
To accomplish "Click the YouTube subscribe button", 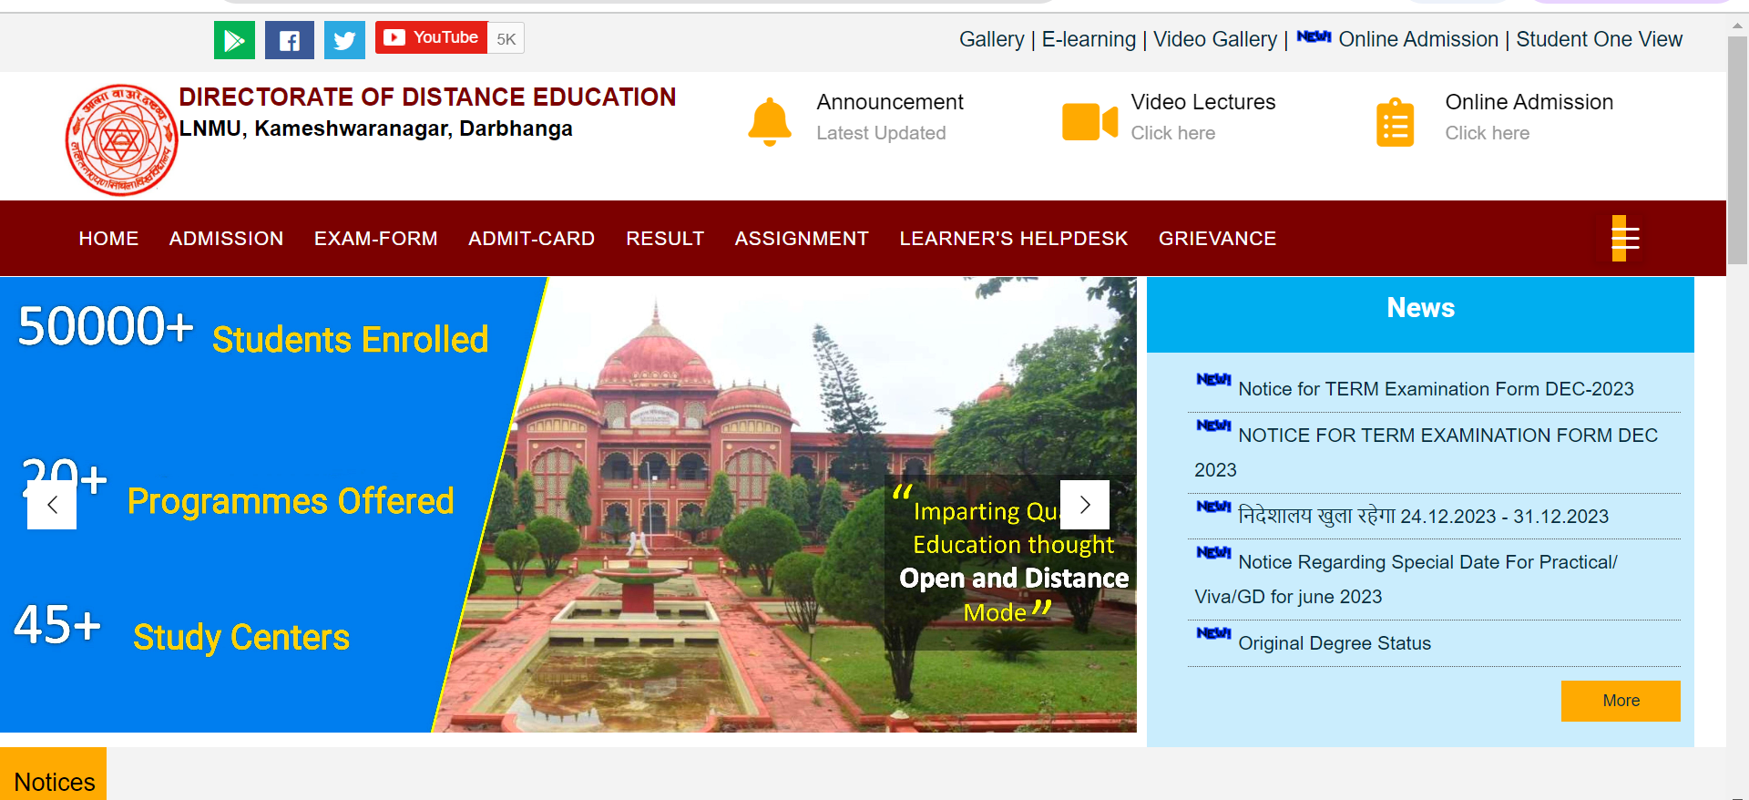I will pyautogui.click(x=432, y=37).
